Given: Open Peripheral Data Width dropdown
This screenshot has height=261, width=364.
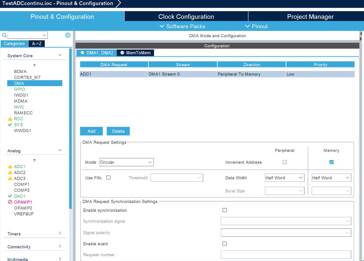Looking at the screenshot, I should pos(285,178).
